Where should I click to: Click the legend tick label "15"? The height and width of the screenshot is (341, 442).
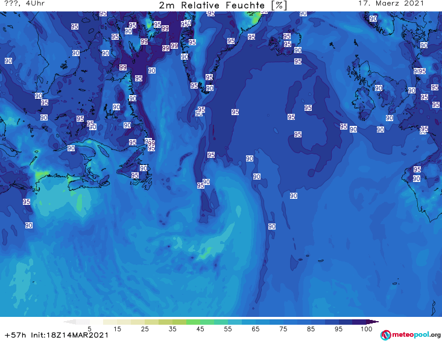click(x=117, y=329)
